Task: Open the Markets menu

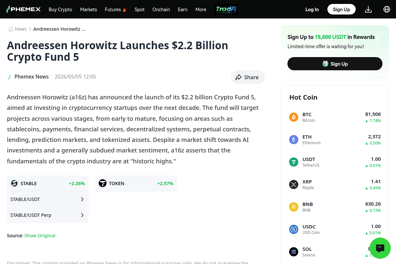Action: tap(88, 10)
